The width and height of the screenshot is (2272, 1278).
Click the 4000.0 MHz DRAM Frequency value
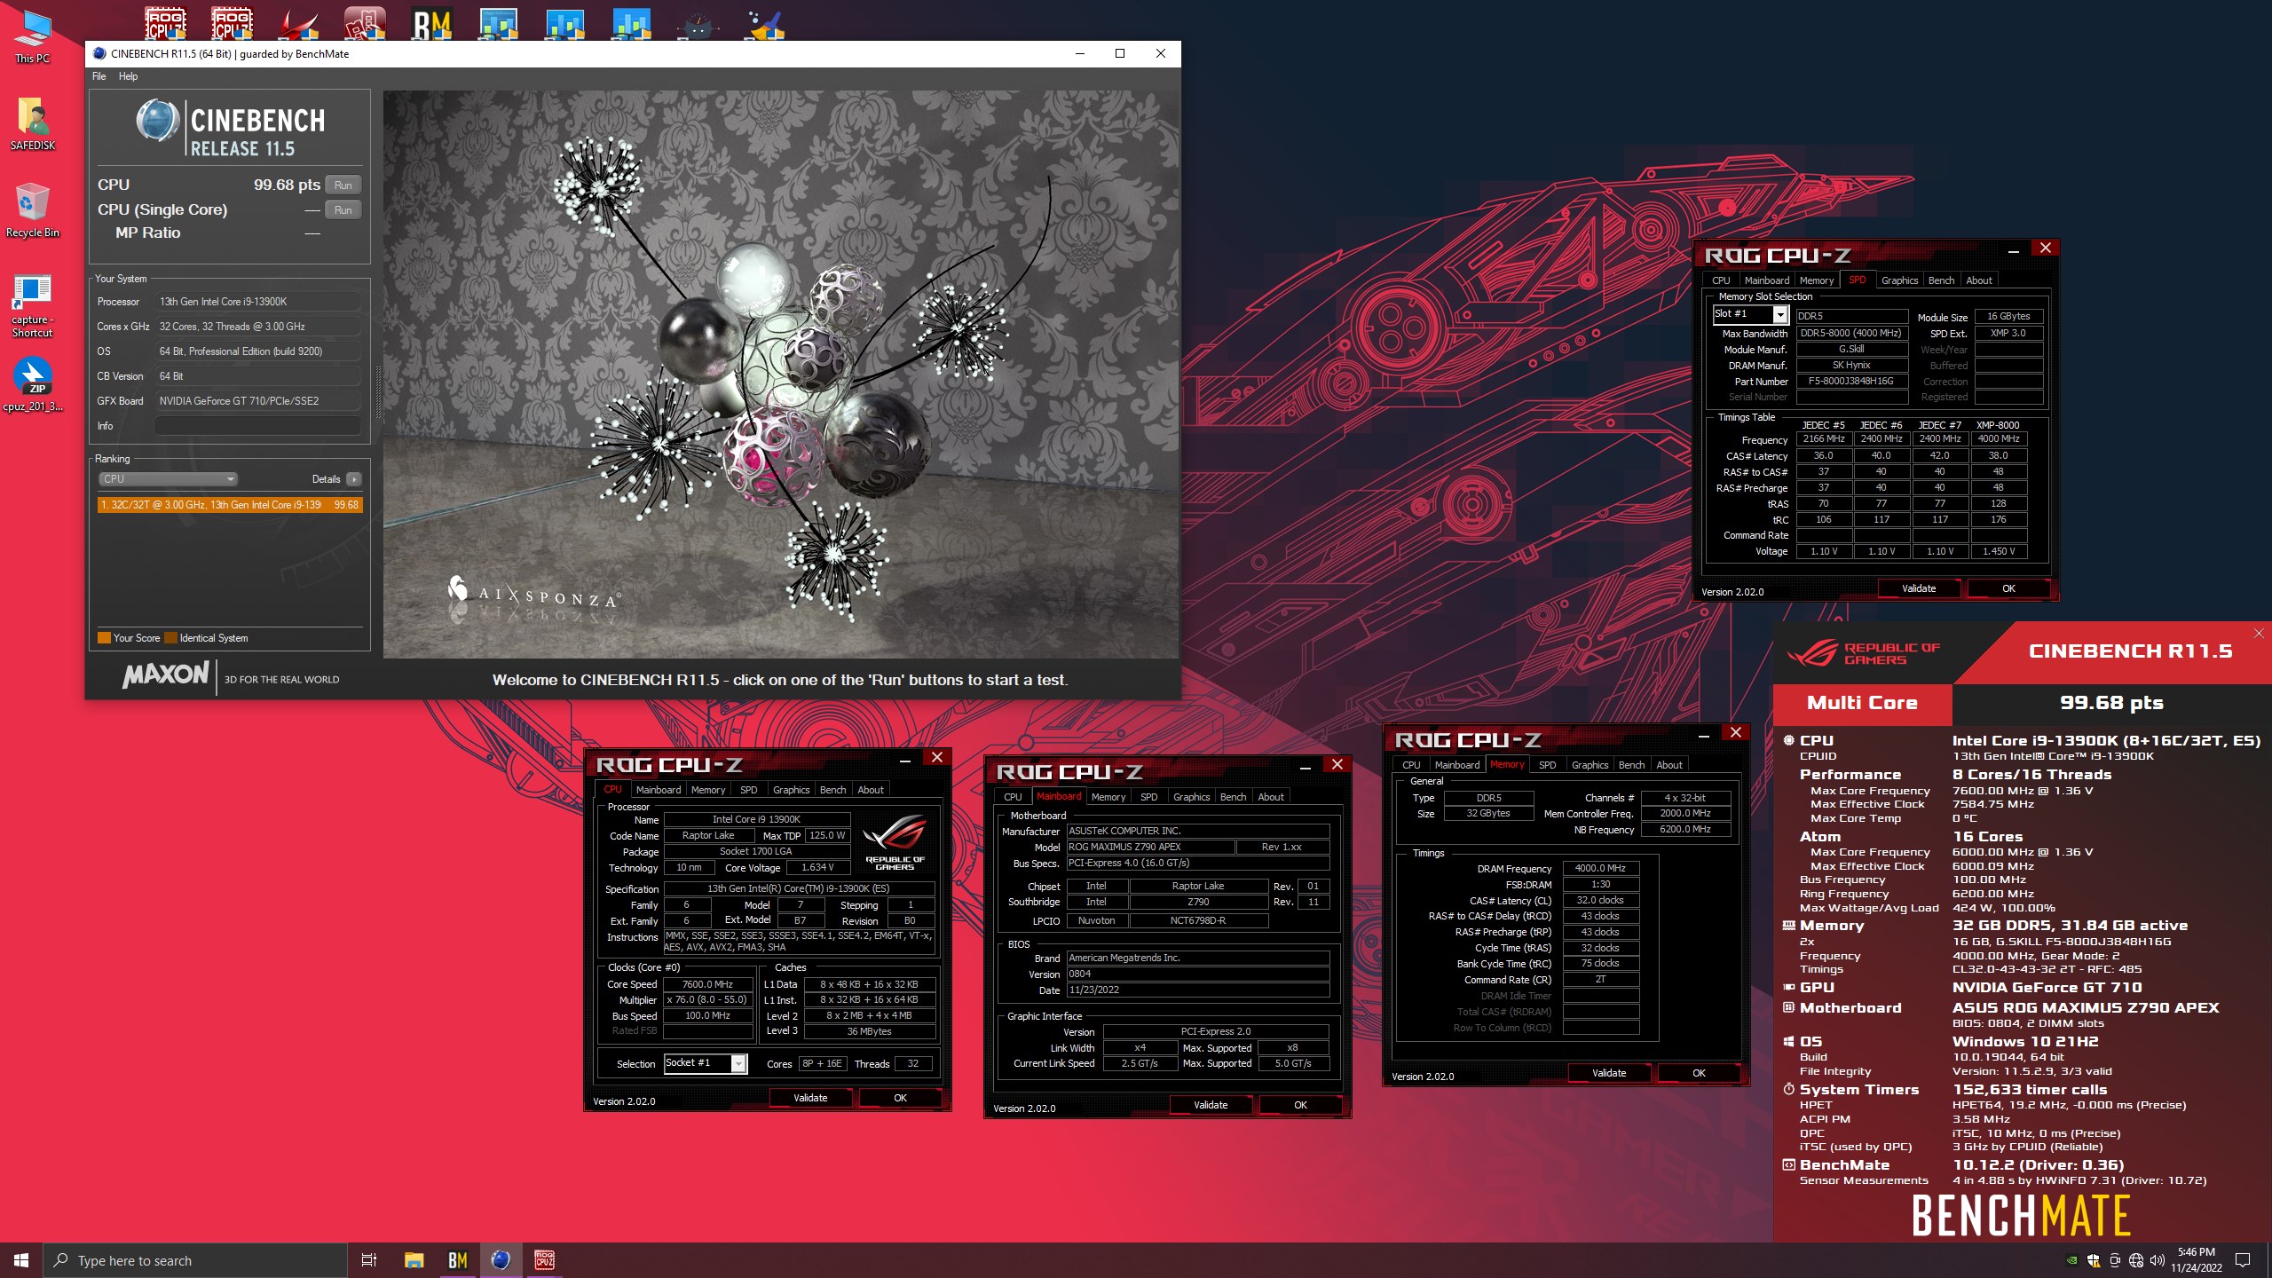[x=1600, y=868]
